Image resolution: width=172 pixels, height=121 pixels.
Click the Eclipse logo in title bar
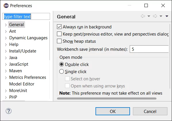(x=6, y=6)
